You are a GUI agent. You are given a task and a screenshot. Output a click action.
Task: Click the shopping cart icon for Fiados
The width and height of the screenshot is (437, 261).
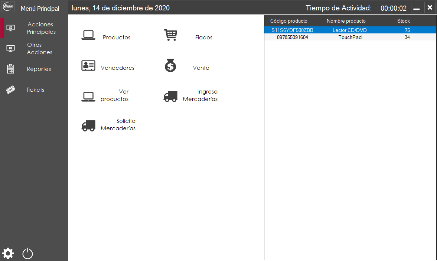click(x=170, y=35)
